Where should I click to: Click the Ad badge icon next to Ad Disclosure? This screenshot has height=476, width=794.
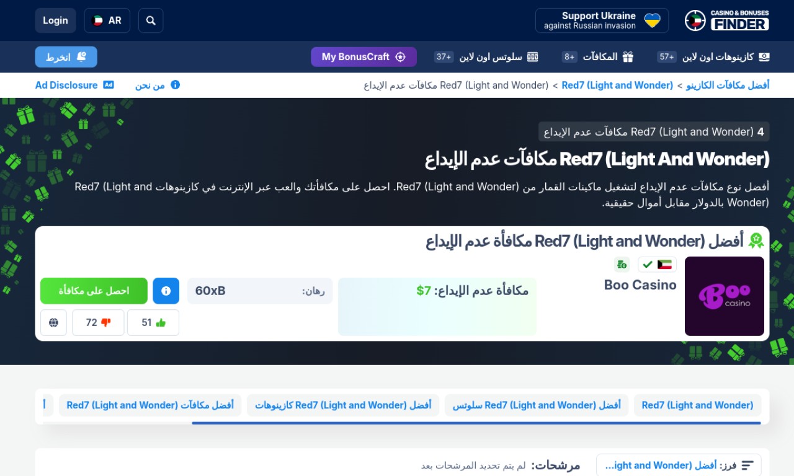[x=109, y=85]
